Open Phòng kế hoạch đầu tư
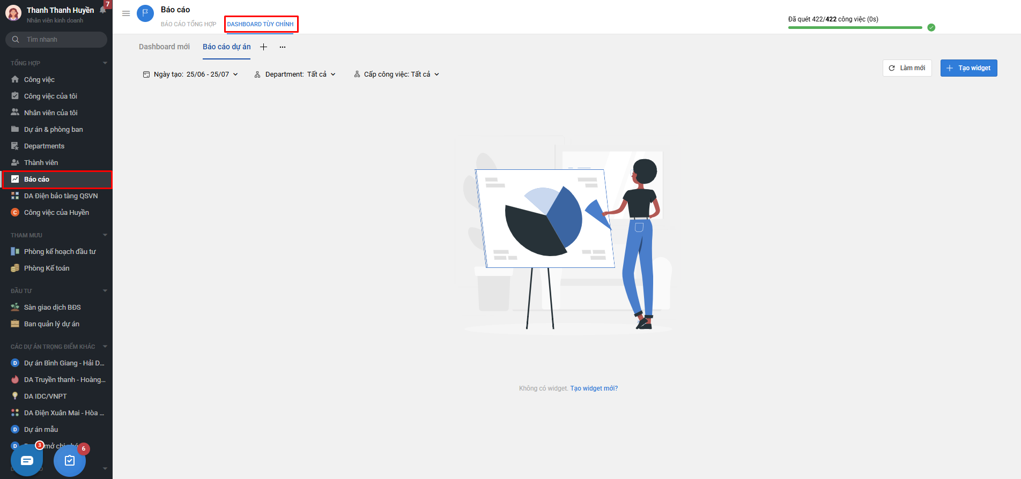The height and width of the screenshot is (479, 1021). (x=56, y=251)
